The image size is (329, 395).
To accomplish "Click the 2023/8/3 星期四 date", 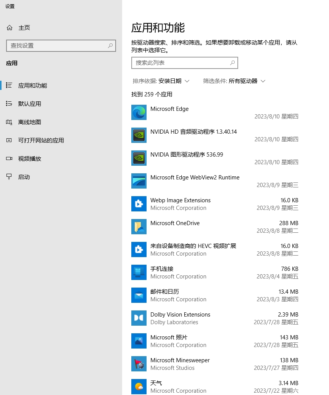I will tap(277, 299).
